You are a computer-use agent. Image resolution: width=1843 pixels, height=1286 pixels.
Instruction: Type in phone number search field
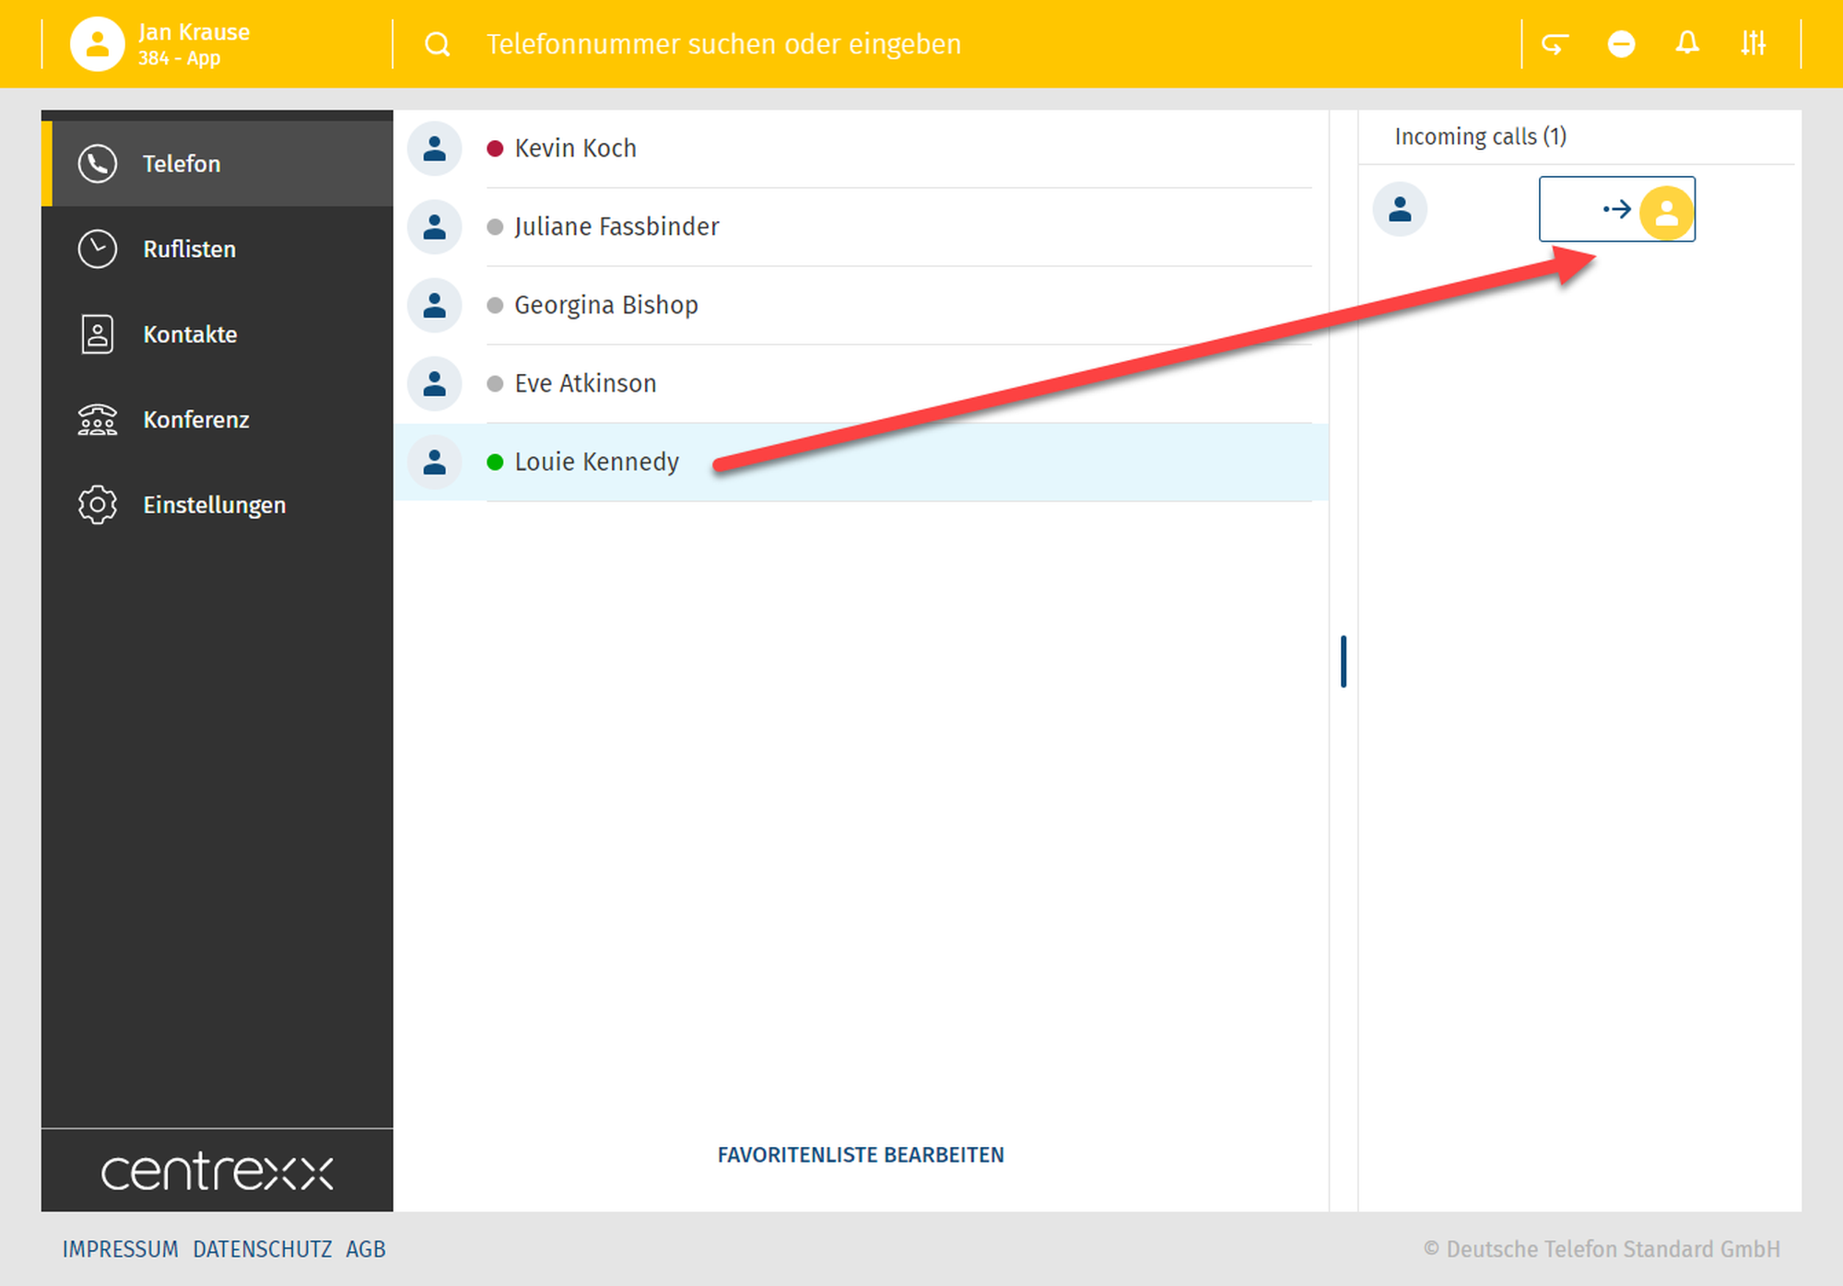723,44
